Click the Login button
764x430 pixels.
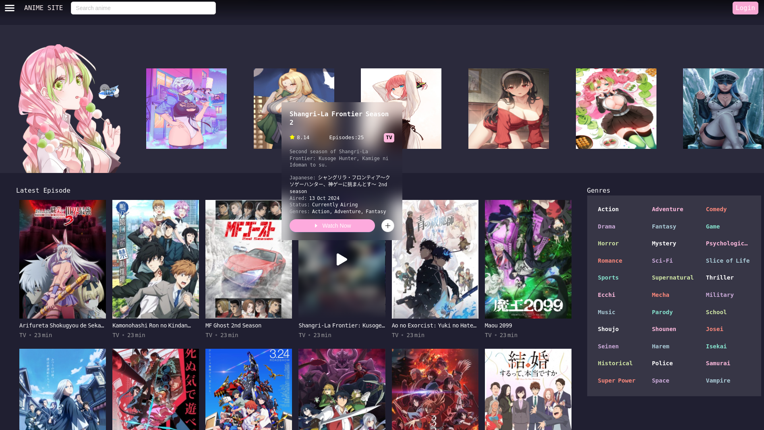(745, 8)
